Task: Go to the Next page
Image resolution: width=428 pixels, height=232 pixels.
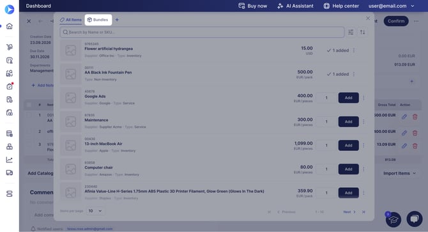Action: coord(349,212)
